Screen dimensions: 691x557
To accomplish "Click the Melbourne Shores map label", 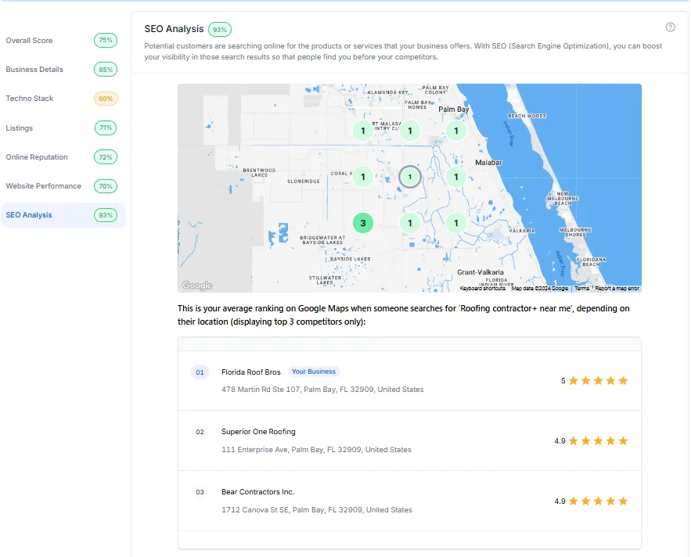I will pyautogui.click(x=575, y=232).
